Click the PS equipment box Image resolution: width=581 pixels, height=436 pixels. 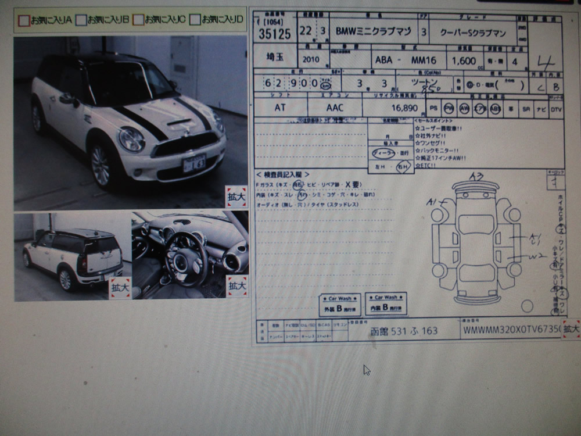(x=433, y=109)
